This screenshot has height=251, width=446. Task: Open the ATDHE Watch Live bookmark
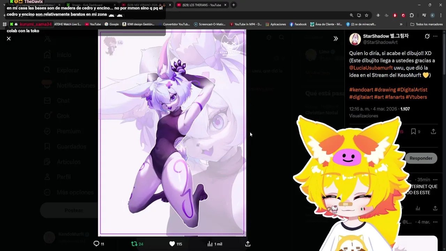[x=68, y=24]
